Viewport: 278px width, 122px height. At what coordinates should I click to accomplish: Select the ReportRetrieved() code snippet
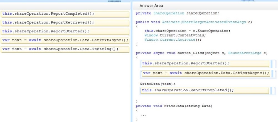pyautogui.click(x=65, y=23)
